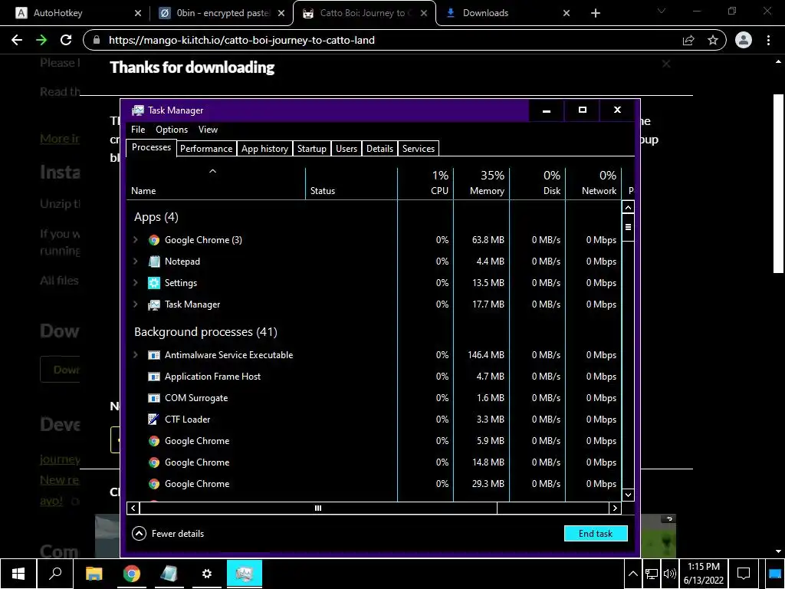Click share page icon in address bar
Viewport: 785px width, 589px height.
click(688, 40)
